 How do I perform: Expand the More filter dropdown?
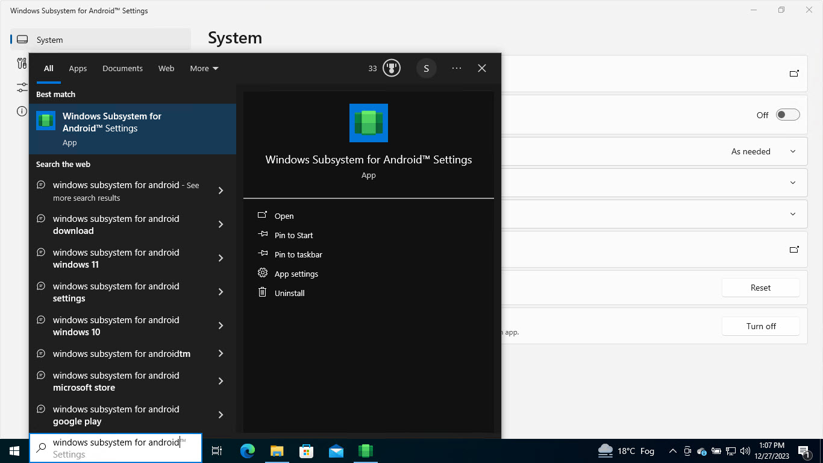(x=204, y=68)
